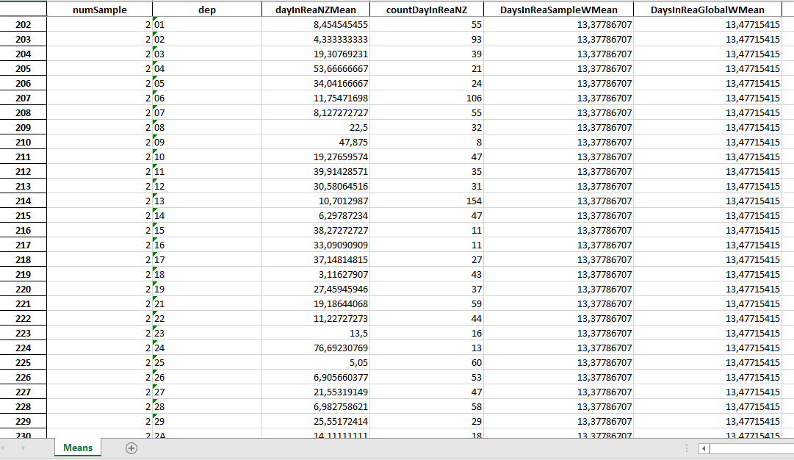
Task: Click the scrollbar splitter three-dot handle
Action: click(x=687, y=448)
